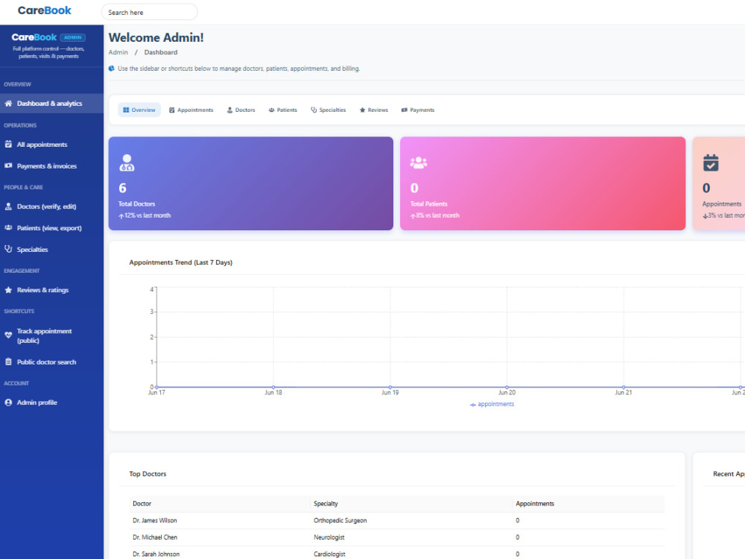Click the Admin breadcrumb link
Image resolution: width=745 pixels, height=559 pixels.
(x=118, y=52)
